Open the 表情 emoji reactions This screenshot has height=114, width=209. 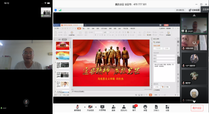(x=145, y=108)
